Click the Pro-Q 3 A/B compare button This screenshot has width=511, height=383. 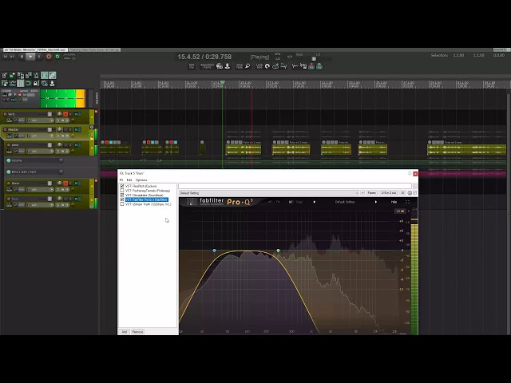[291, 202]
